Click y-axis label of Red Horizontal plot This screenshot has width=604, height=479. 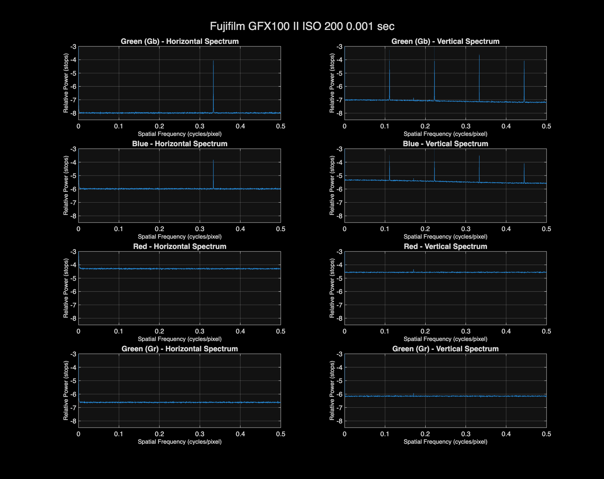(x=66, y=288)
